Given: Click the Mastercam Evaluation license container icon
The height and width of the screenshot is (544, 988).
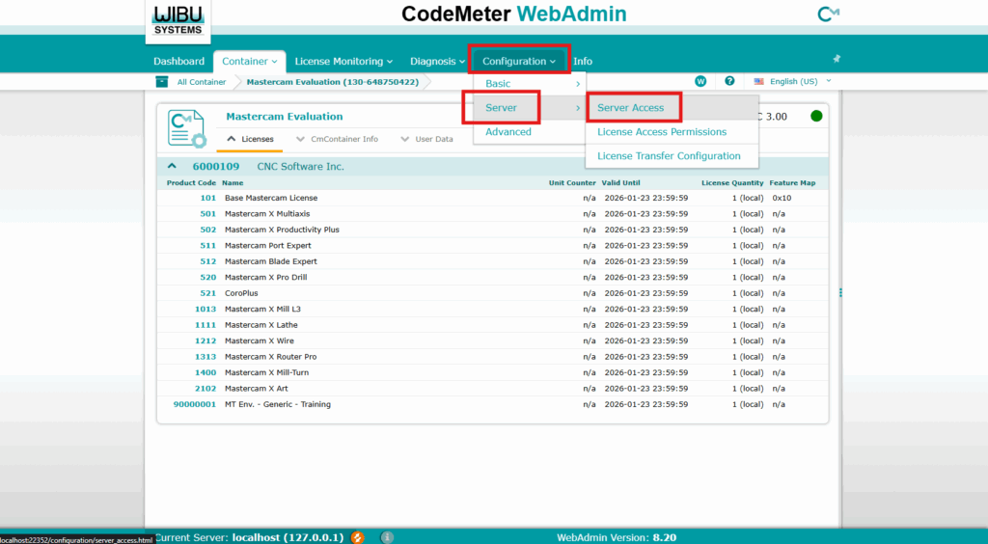Looking at the screenshot, I should click(185, 128).
